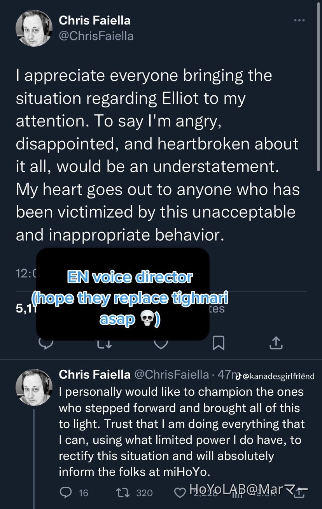Click the @ChrisFaiella handle link

95,36
